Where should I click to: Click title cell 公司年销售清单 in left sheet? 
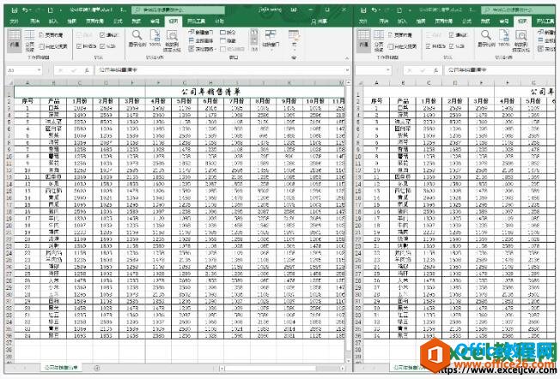click(x=211, y=92)
